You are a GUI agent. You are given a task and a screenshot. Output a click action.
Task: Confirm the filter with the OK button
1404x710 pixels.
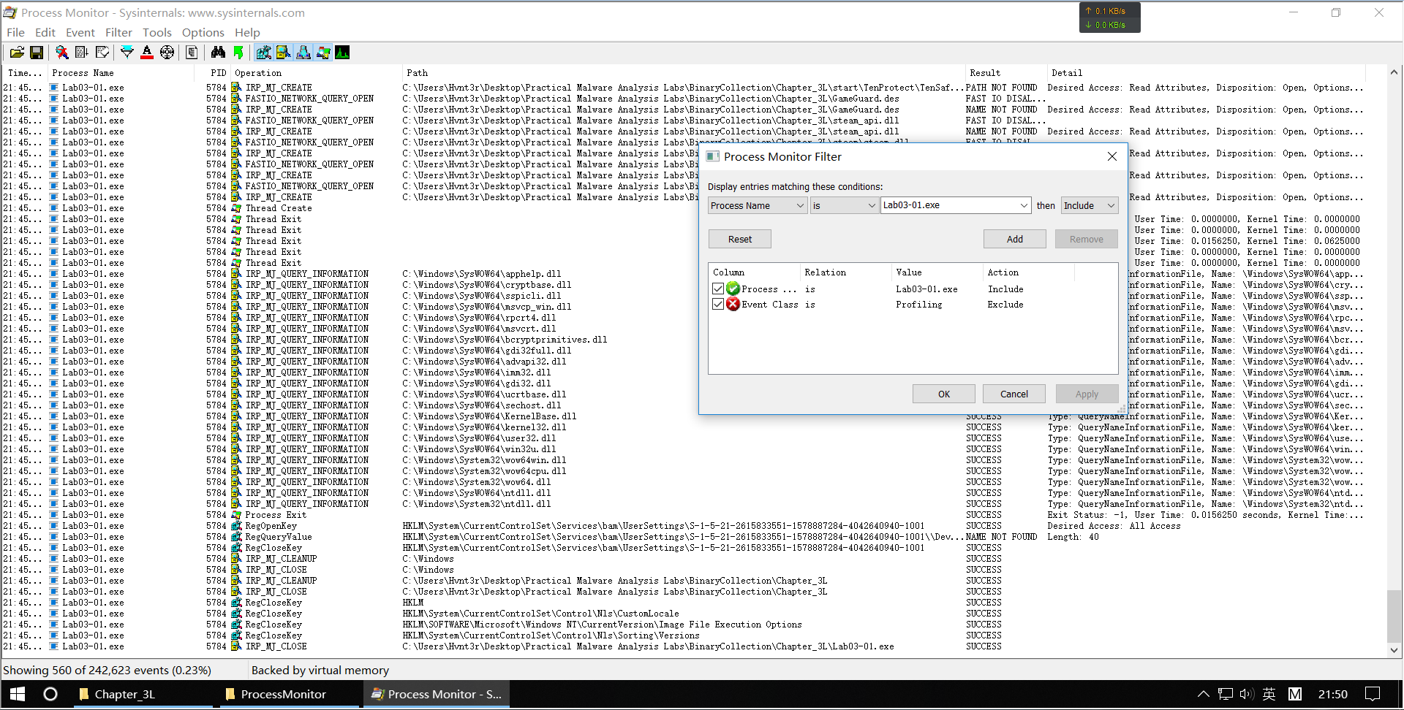tap(944, 394)
